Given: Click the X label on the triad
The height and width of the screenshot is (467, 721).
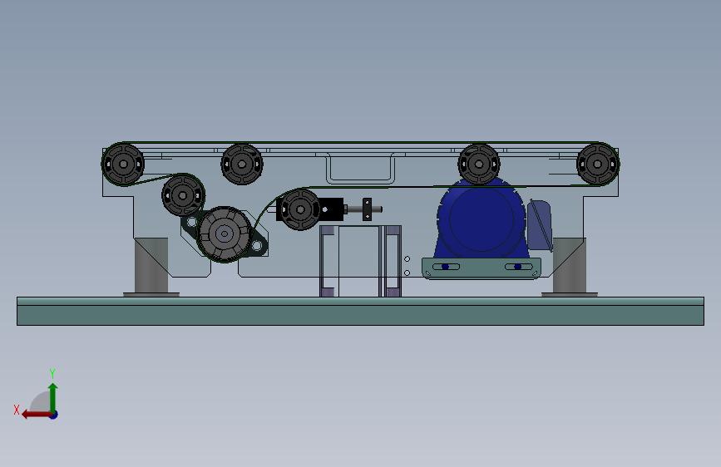Looking at the screenshot, I should tap(17, 410).
